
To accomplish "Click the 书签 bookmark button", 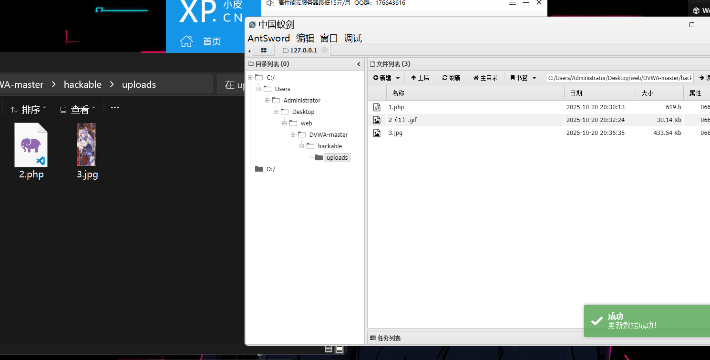I will coord(519,78).
